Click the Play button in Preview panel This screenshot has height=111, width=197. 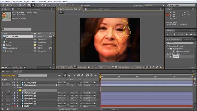point(175,34)
